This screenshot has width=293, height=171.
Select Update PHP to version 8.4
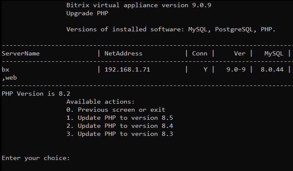coord(119,126)
